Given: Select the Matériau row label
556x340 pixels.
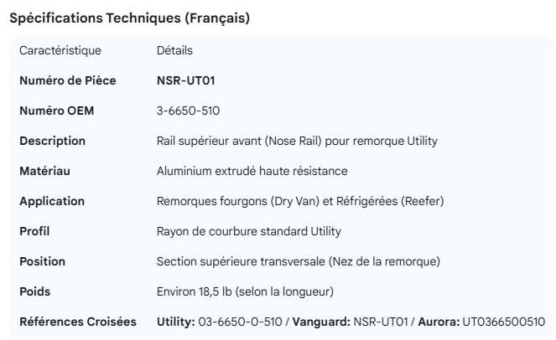Looking at the screenshot, I should (x=44, y=171).
